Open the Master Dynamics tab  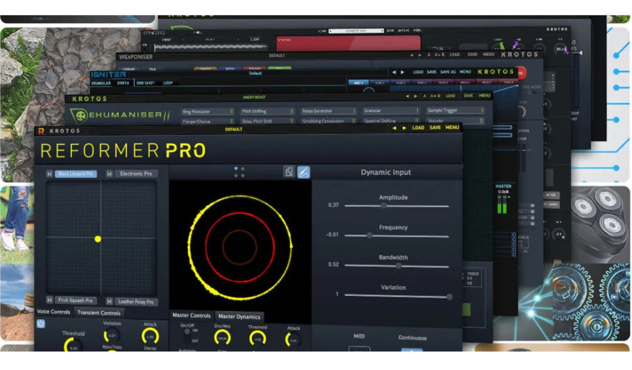(x=239, y=317)
